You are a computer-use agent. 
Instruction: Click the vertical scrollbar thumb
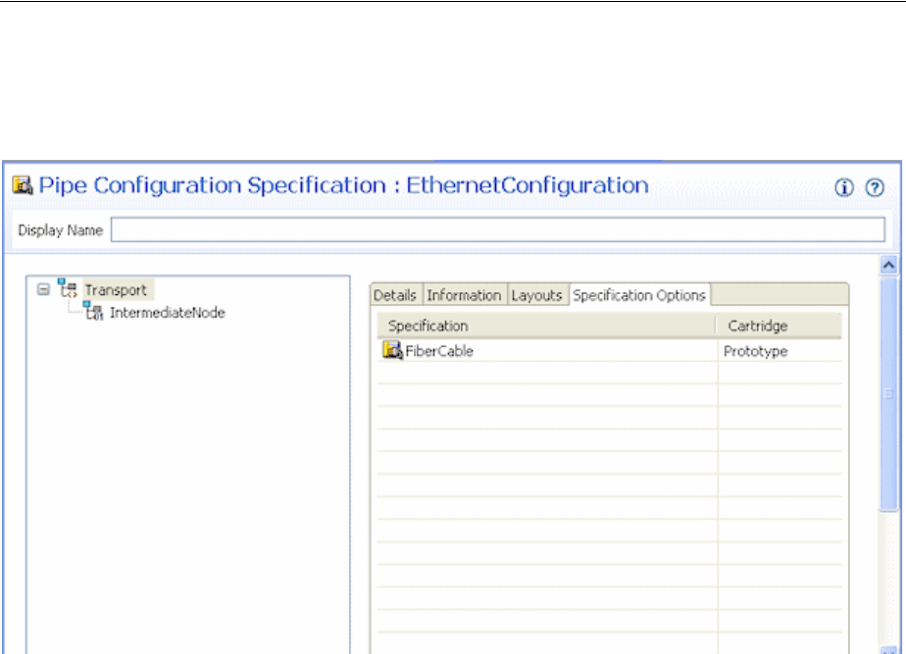pyautogui.click(x=890, y=392)
